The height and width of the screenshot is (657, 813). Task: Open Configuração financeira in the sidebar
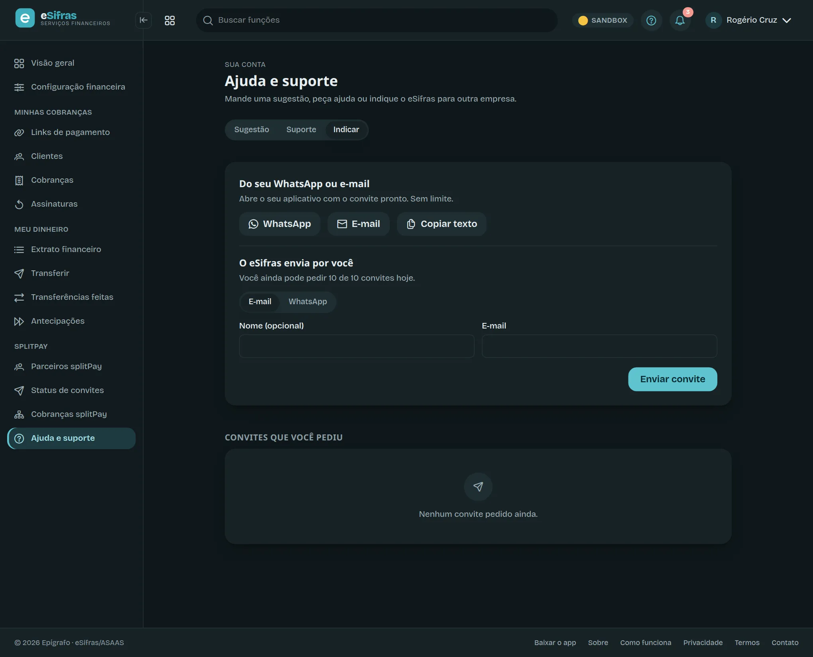[72, 87]
